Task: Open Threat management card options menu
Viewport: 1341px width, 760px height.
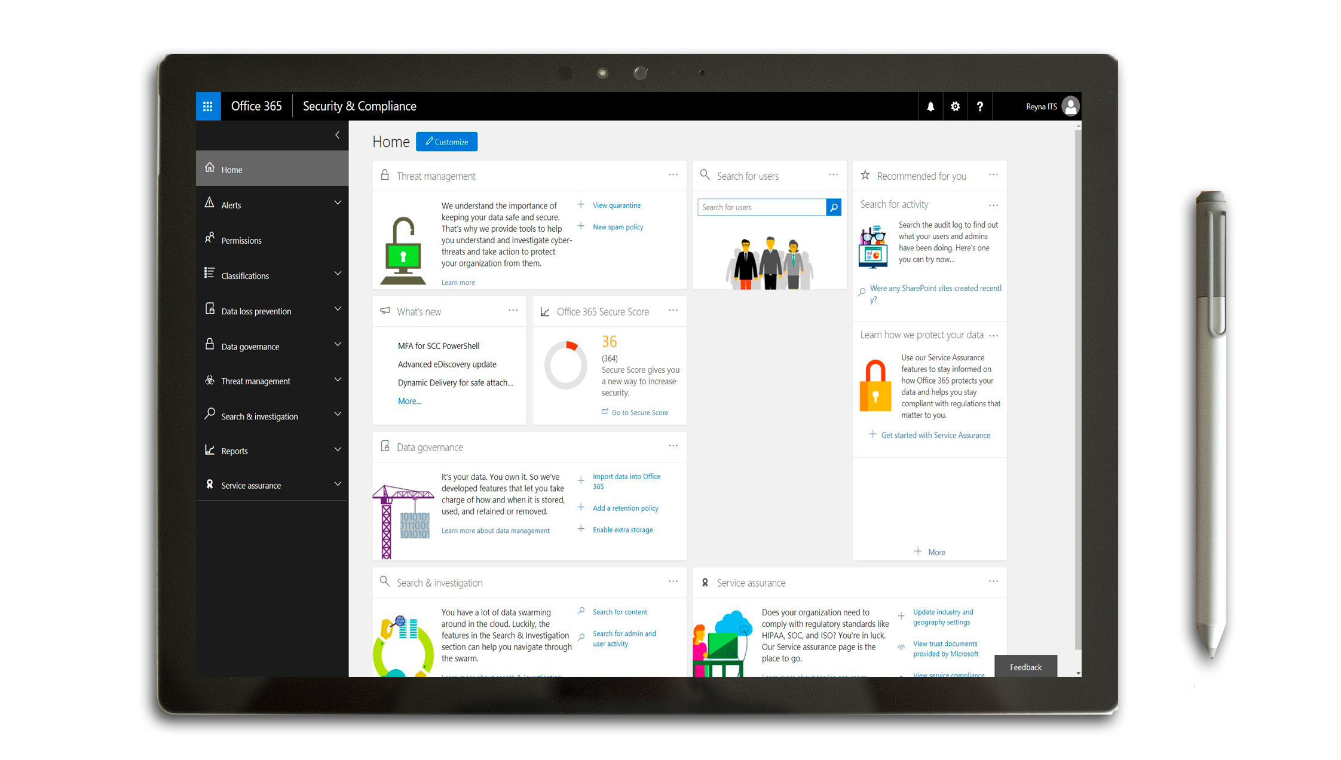Action: (x=673, y=174)
